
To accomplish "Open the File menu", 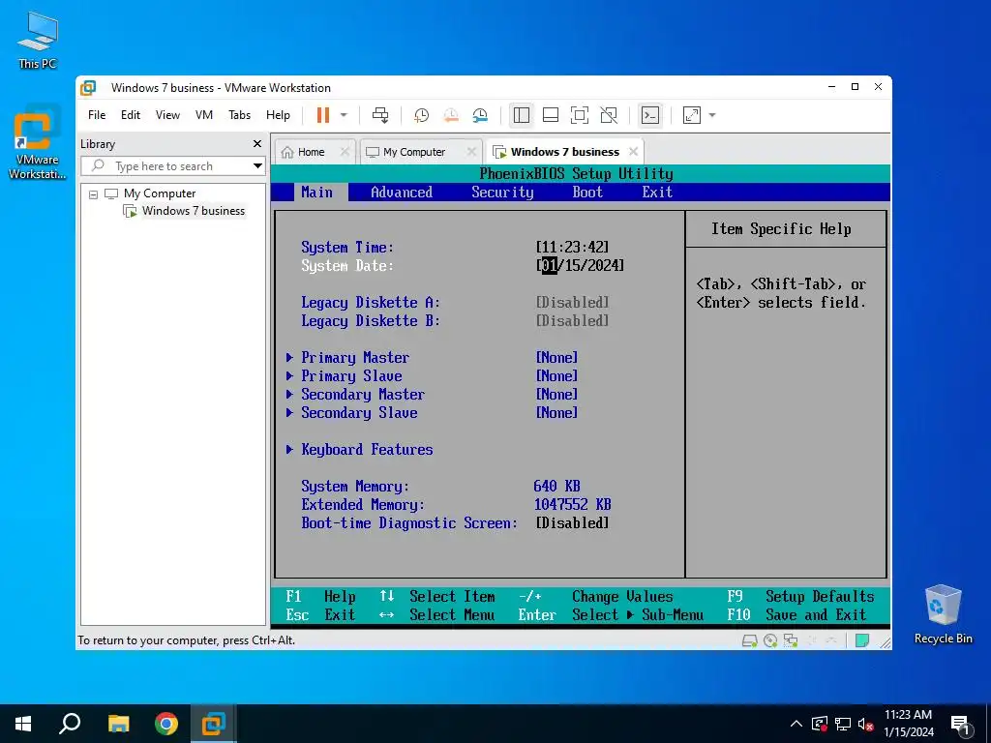I will click(97, 115).
